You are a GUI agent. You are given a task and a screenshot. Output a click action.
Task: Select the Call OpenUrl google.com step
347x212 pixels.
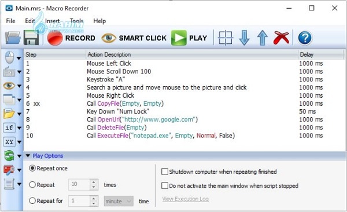pos(142,120)
